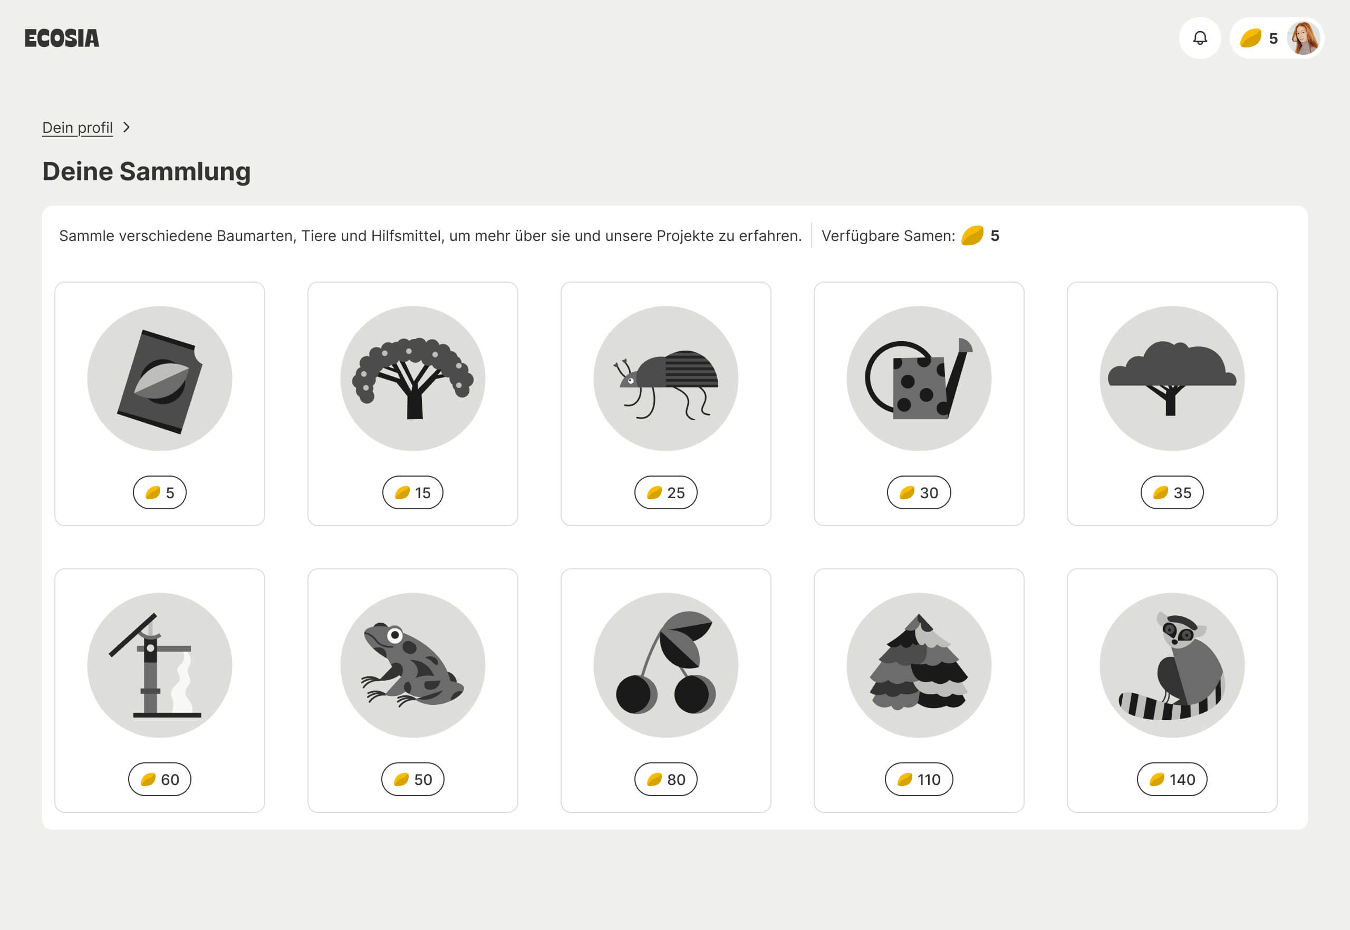Select the beetle collectible
The width and height of the screenshot is (1350, 930).
point(666,377)
